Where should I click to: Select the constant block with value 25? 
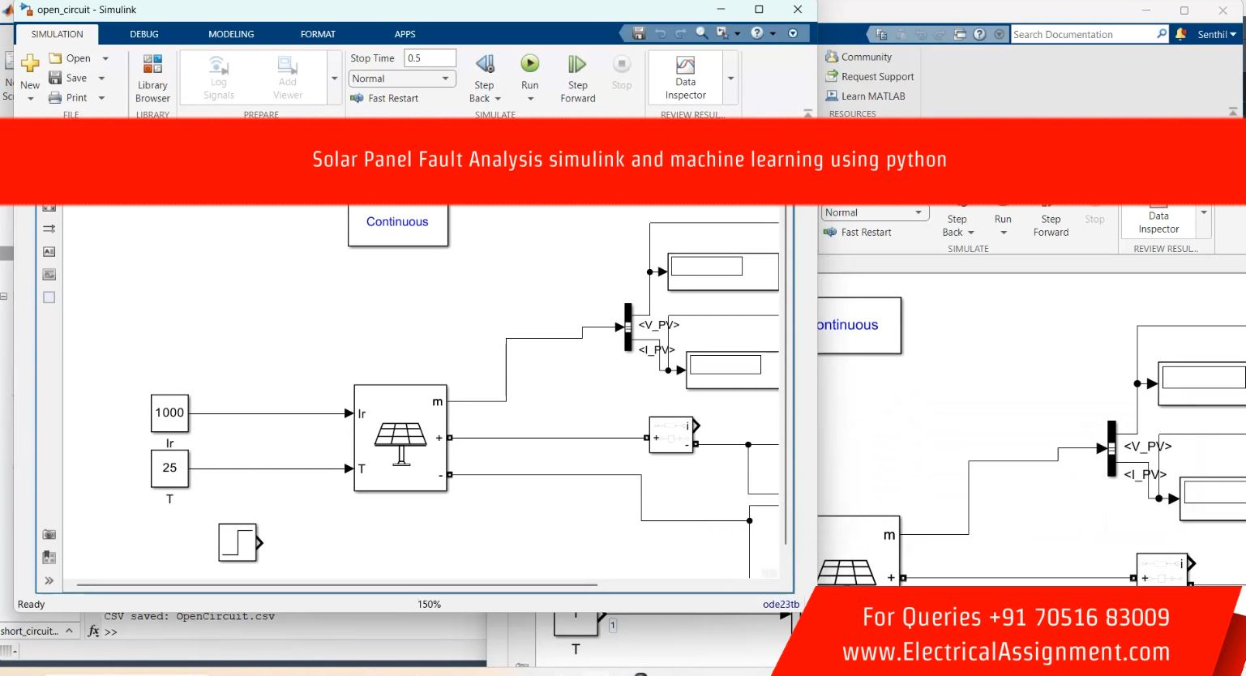point(169,468)
